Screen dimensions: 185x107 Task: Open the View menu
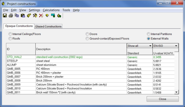[x=23, y=10]
